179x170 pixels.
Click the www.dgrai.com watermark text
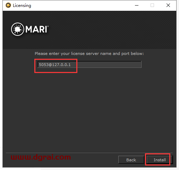click(41, 157)
